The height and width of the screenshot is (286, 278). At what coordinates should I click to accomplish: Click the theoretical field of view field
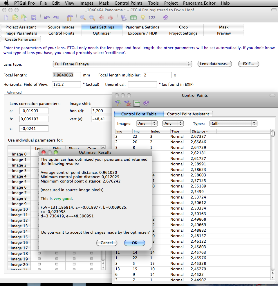142,84
